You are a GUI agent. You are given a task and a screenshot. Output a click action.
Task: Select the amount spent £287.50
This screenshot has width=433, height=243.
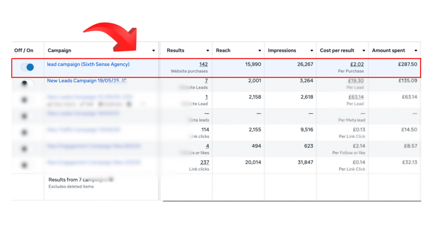pyautogui.click(x=408, y=64)
